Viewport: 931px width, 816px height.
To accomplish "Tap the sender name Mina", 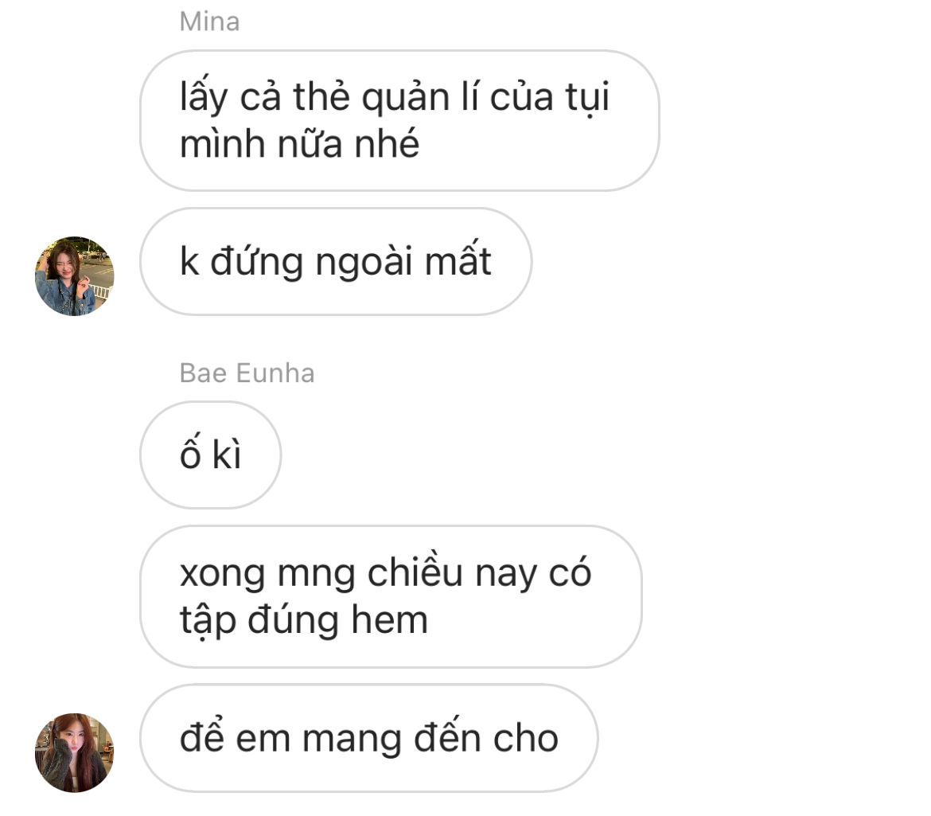I will click(209, 22).
